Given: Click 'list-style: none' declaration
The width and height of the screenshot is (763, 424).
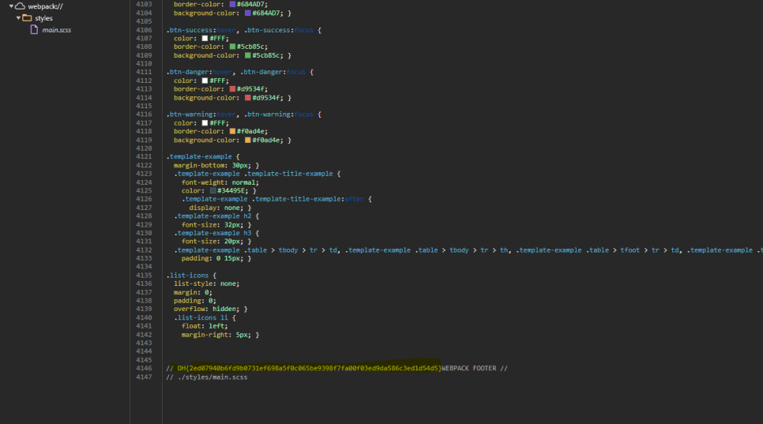Looking at the screenshot, I should (x=206, y=283).
